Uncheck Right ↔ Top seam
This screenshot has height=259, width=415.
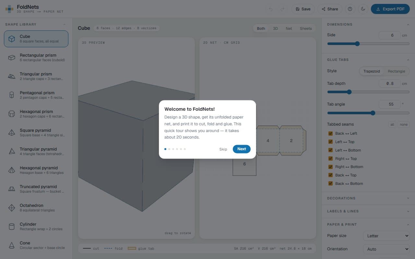coord(330,159)
